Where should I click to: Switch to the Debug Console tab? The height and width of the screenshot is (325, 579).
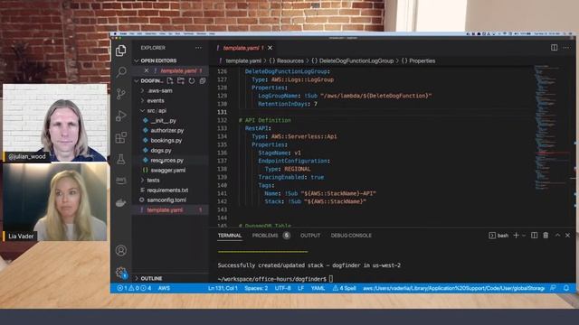pos(351,236)
